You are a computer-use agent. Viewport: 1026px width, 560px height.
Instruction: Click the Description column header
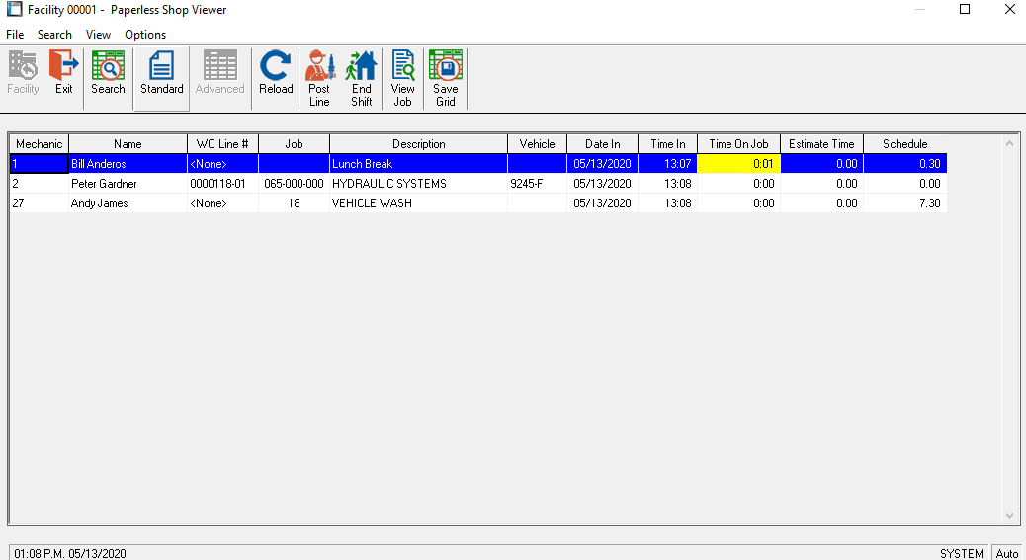tap(418, 144)
